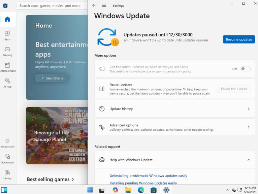
Task: Switch to Settings gear taskbar icon
Action: (166, 190)
